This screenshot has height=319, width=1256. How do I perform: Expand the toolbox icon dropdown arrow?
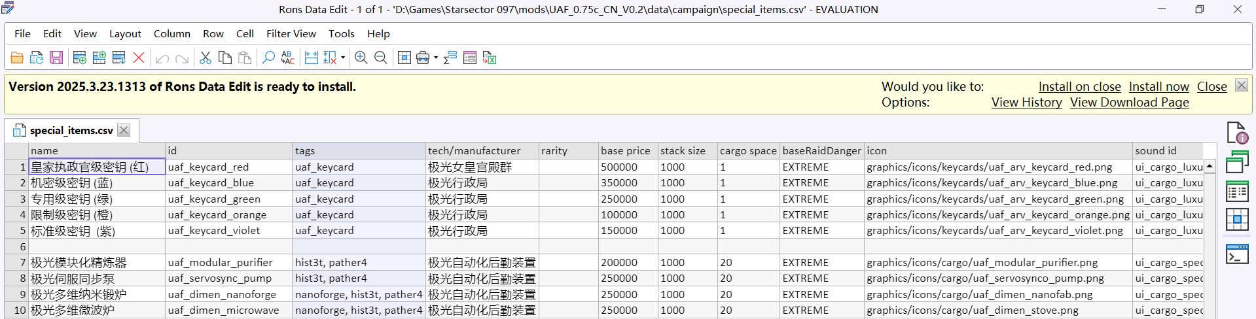(436, 58)
